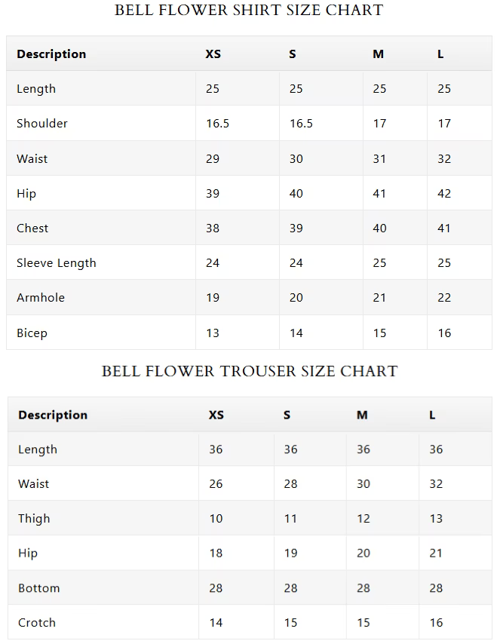The height and width of the screenshot is (644, 500).
Task: Select the trouser Waist XS value 26
Action: [x=216, y=484]
